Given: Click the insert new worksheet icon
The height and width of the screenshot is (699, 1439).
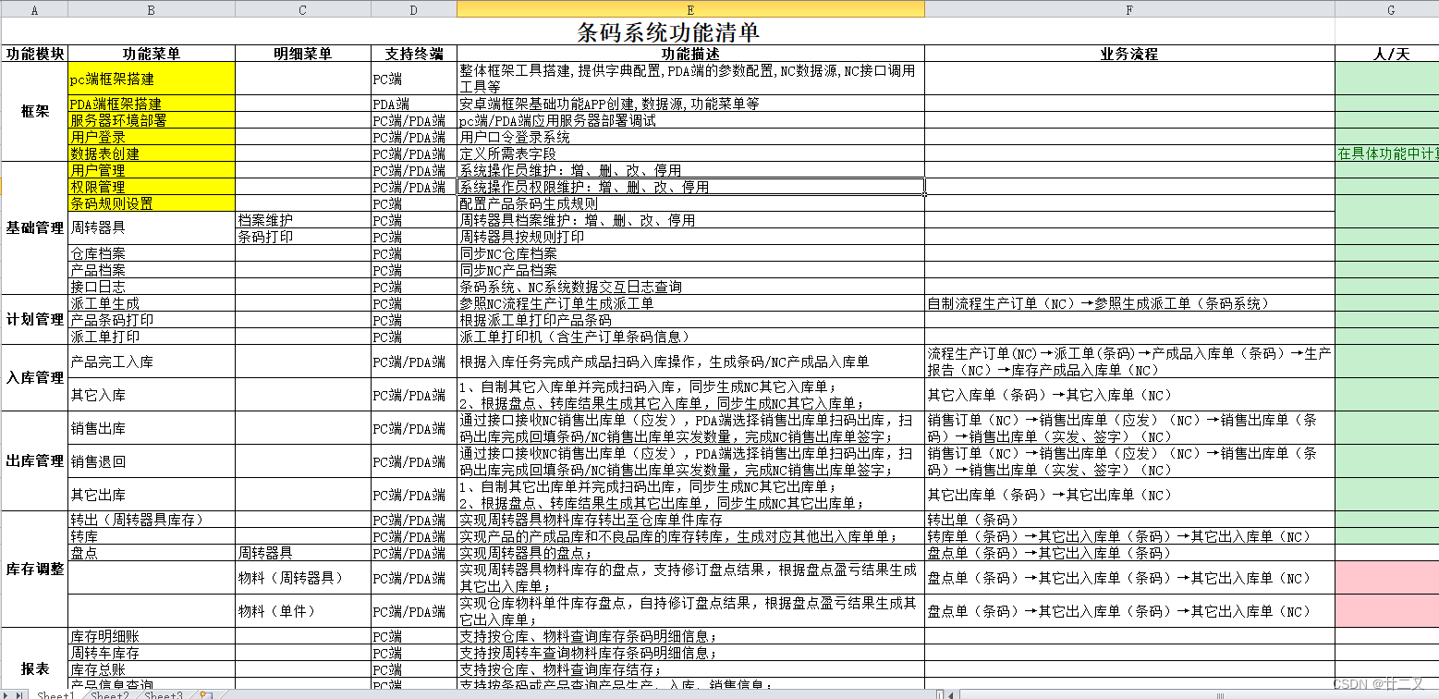Looking at the screenshot, I should pos(206,694).
